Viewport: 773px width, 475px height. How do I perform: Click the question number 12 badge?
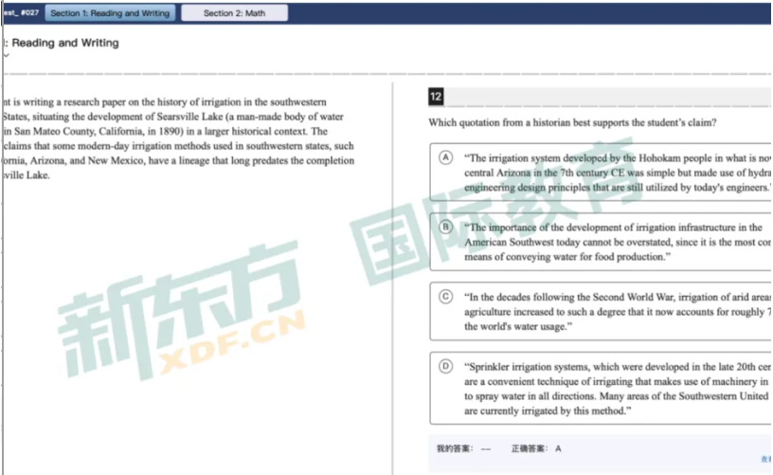(x=436, y=98)
